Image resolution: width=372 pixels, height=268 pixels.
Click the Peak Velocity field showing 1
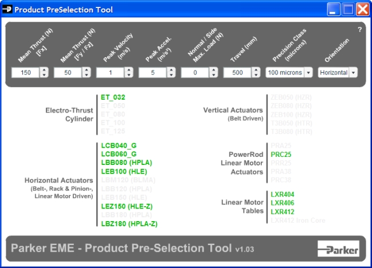[x=110, y=73]
